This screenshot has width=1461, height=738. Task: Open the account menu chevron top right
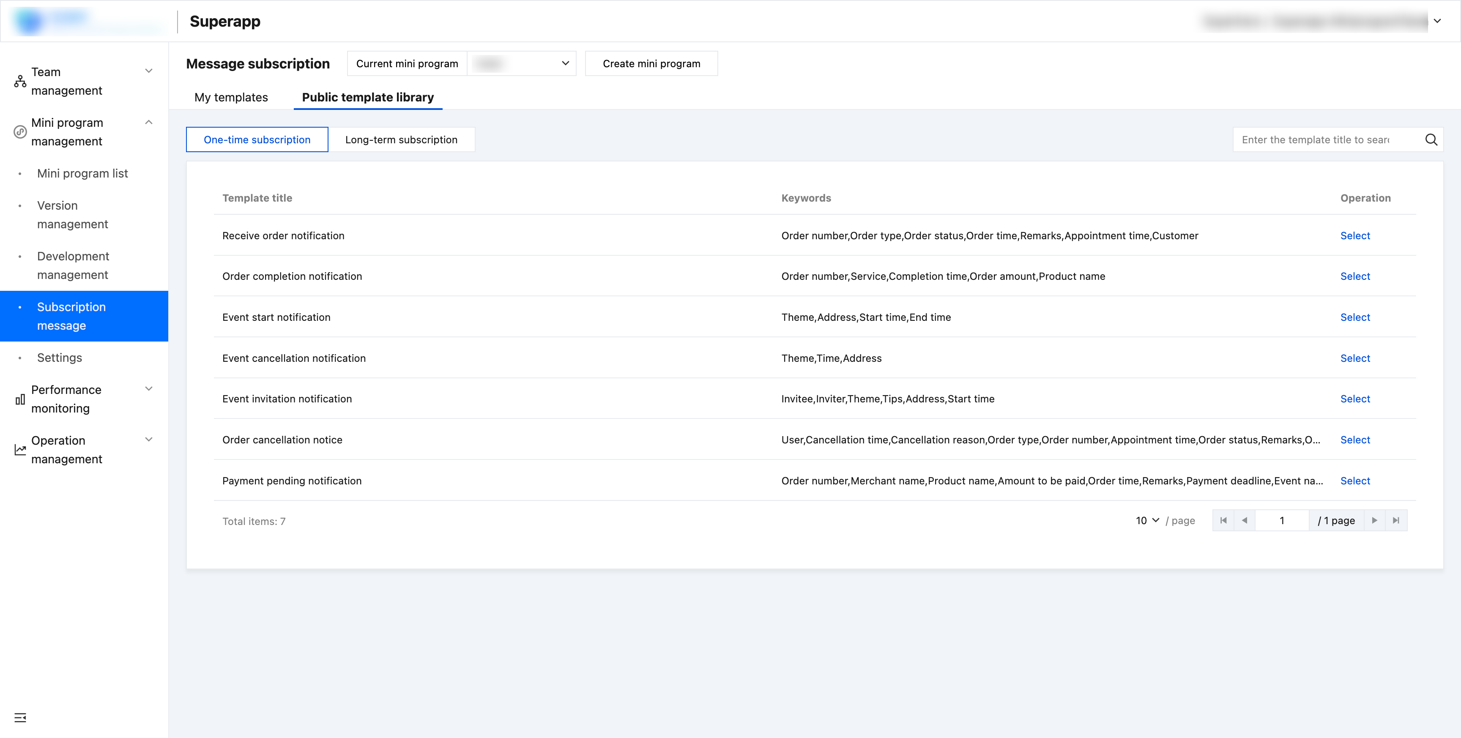click(1437, 21)
